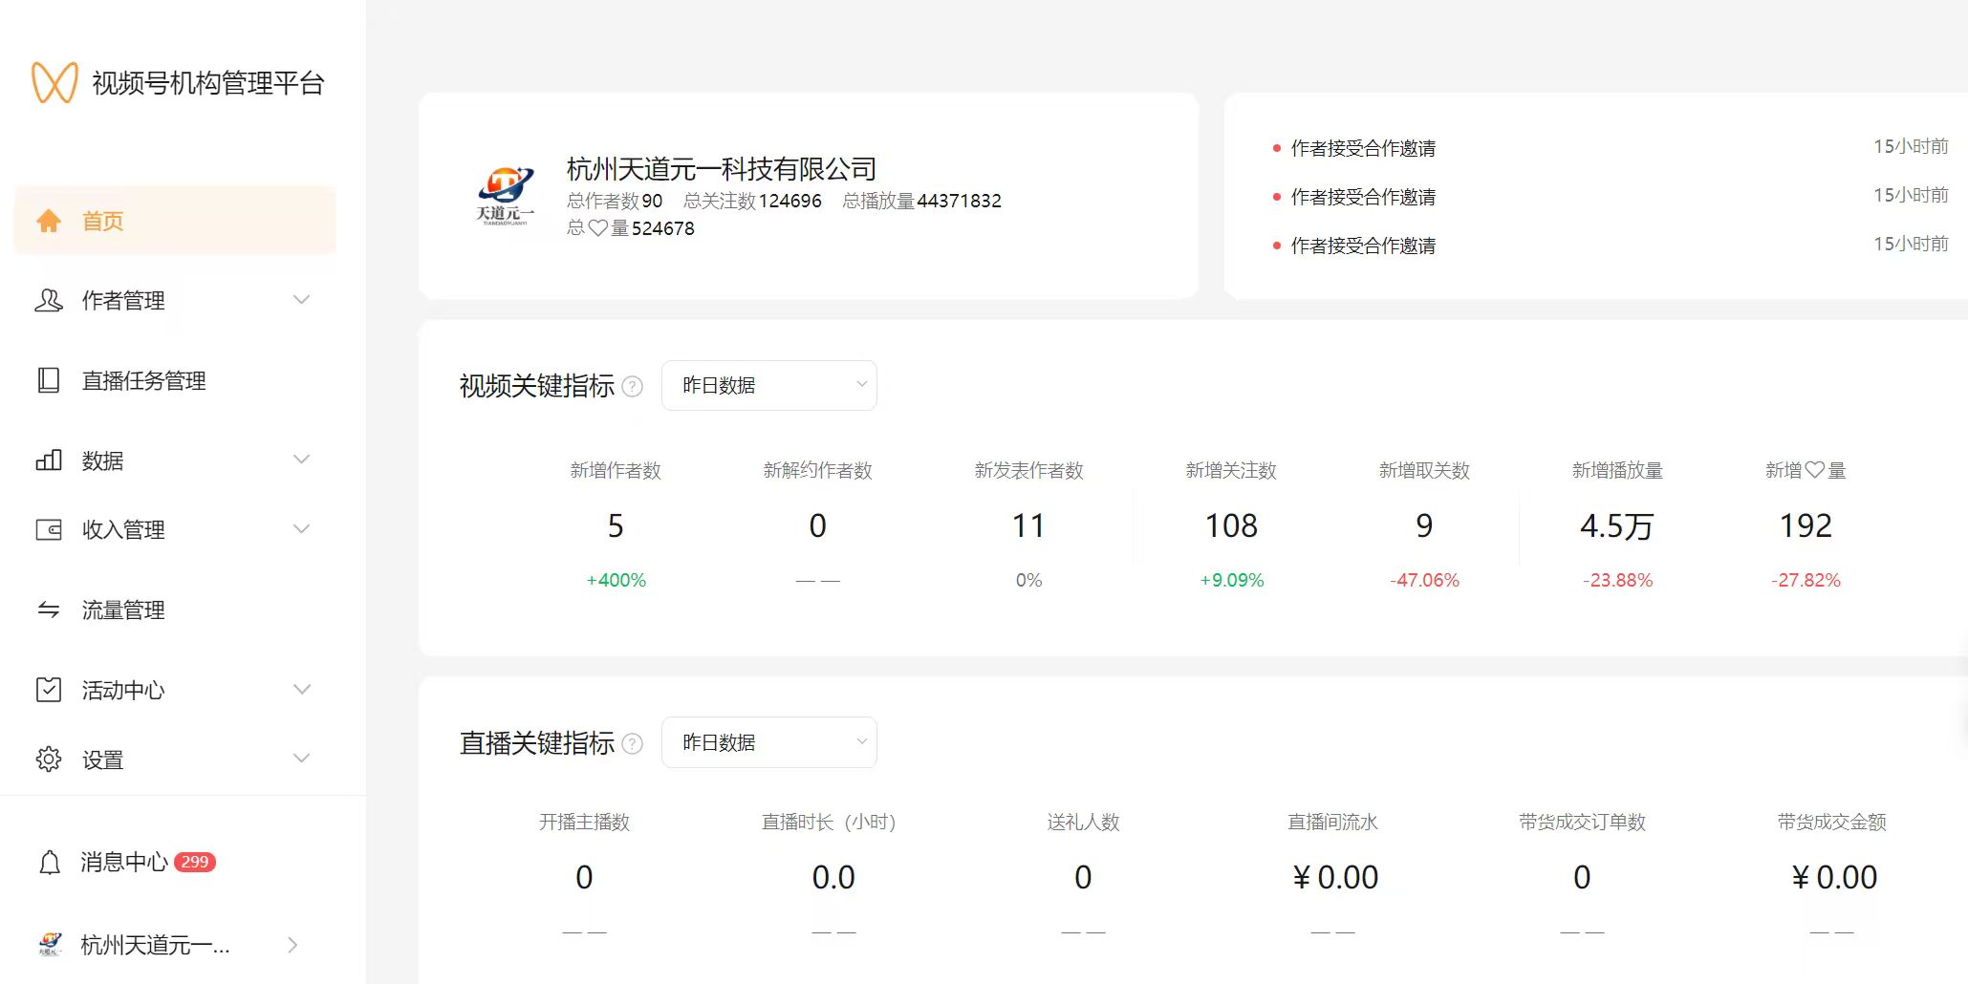Click the 新增播放量 value 4.5万
This screenshot has width=1968, height=984.
click(x=1617, y=526)
